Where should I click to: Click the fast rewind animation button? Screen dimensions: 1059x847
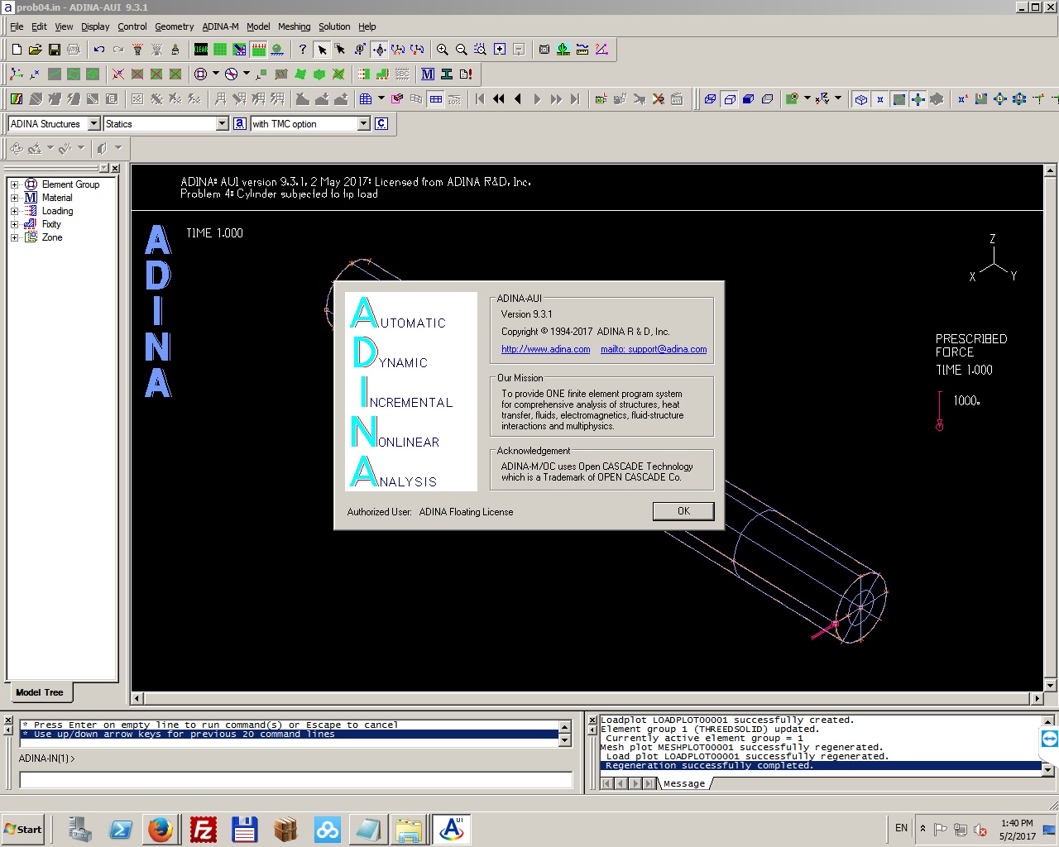click(499, 99)
